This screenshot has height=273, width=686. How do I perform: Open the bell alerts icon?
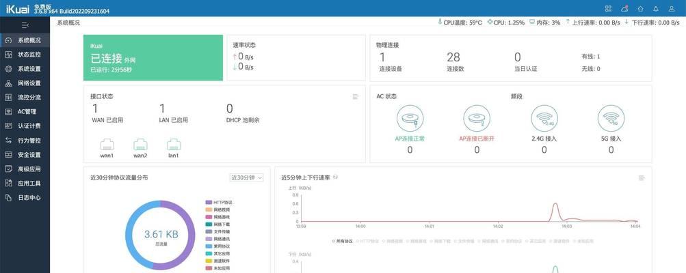tap(656, 8)
